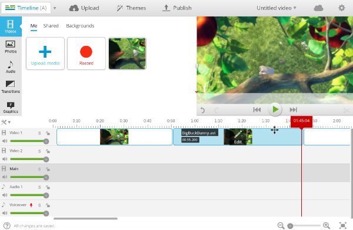Open the Audio media panel
Viewport: 353px width, 230px height.
(11, 67)
